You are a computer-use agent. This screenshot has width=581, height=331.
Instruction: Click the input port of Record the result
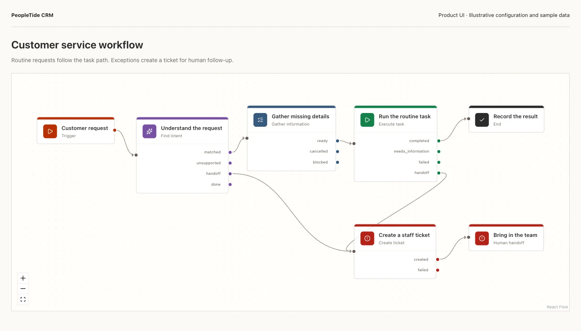tap(468, 119)
